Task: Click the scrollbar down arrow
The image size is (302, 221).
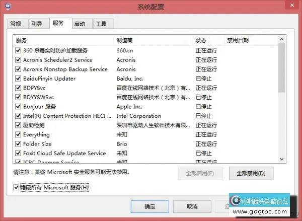Action: [281, 159]
